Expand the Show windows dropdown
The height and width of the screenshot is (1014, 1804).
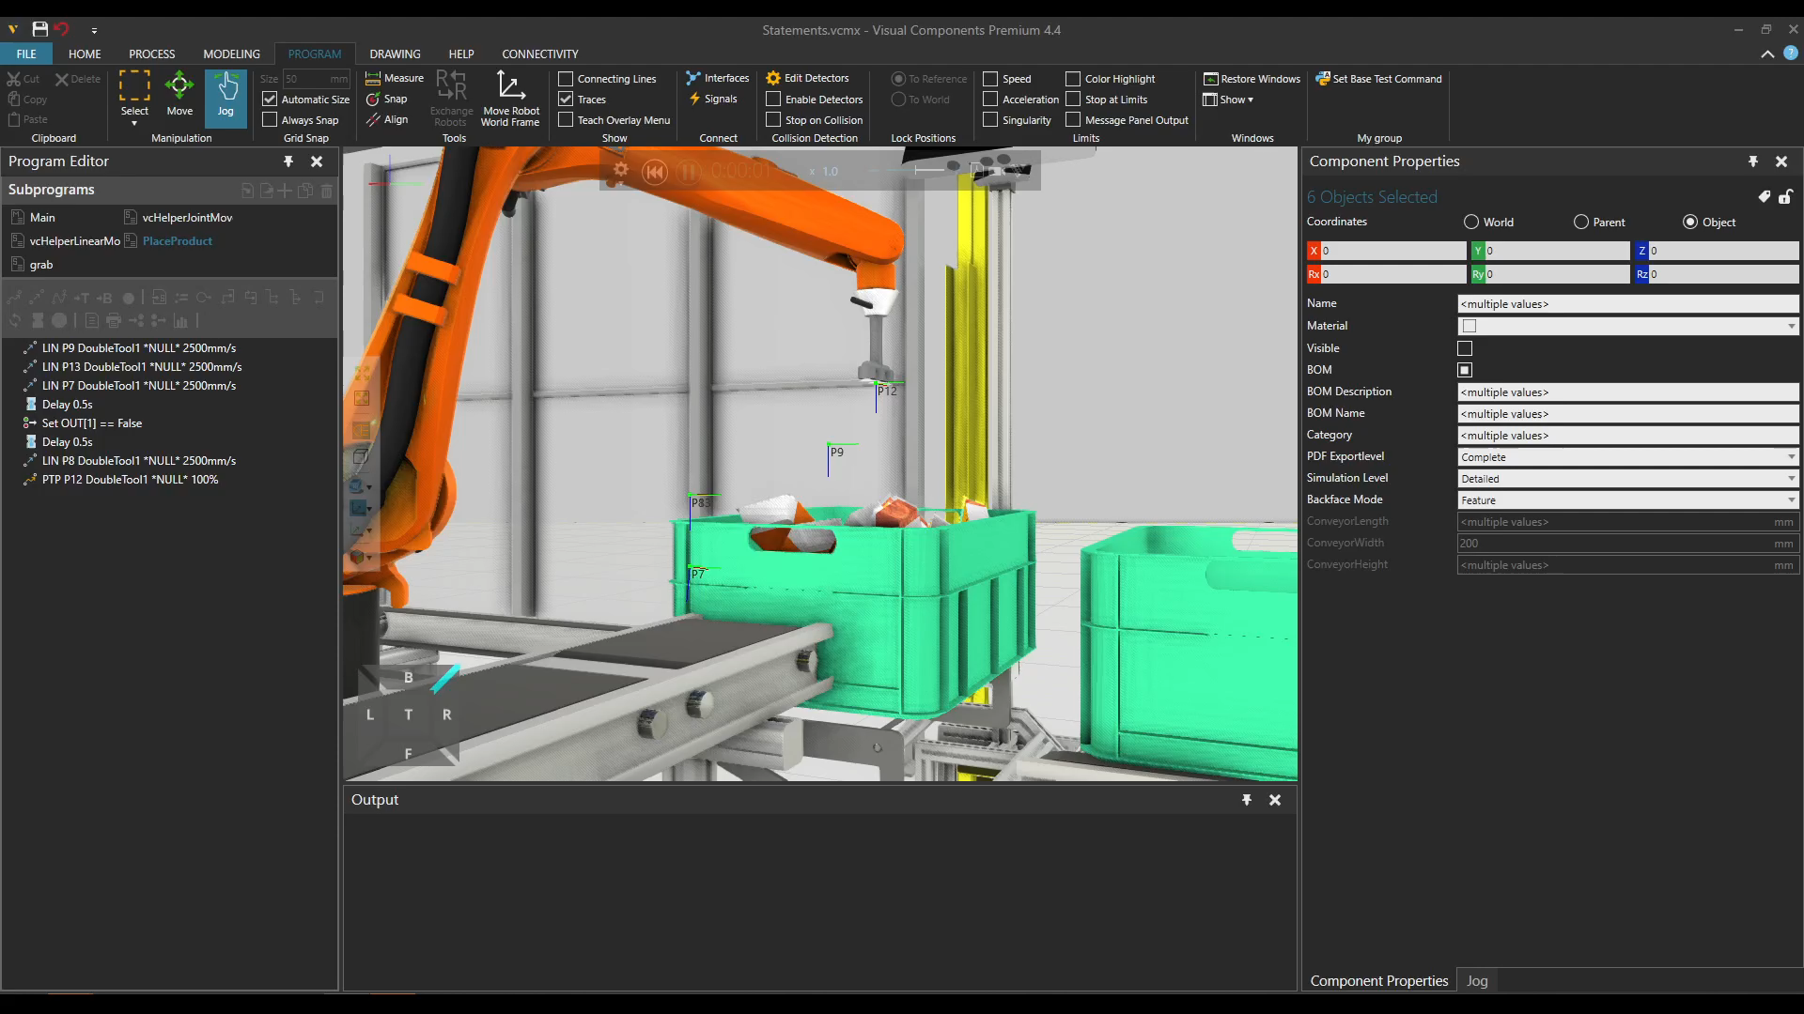click(x=1228, y=100)
